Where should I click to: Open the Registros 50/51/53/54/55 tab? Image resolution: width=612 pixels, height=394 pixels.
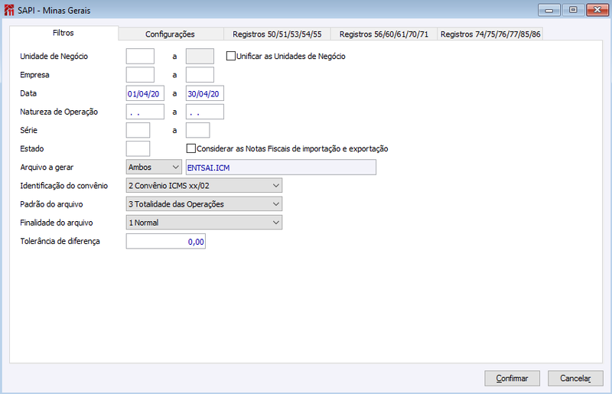tap(277, 34)
